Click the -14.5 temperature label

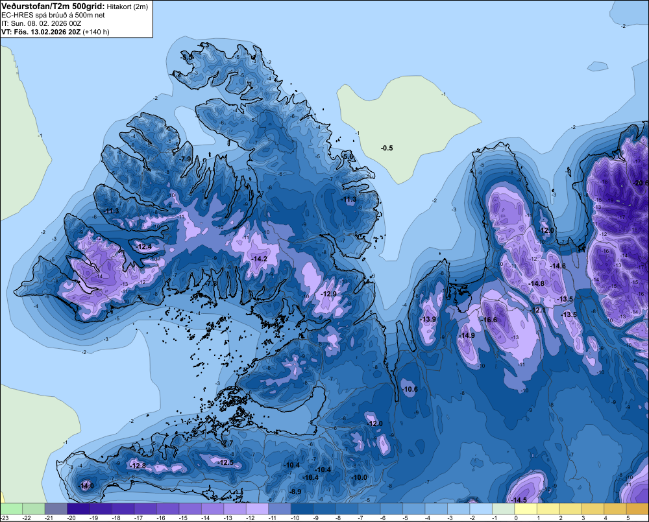tap(519, 500)
